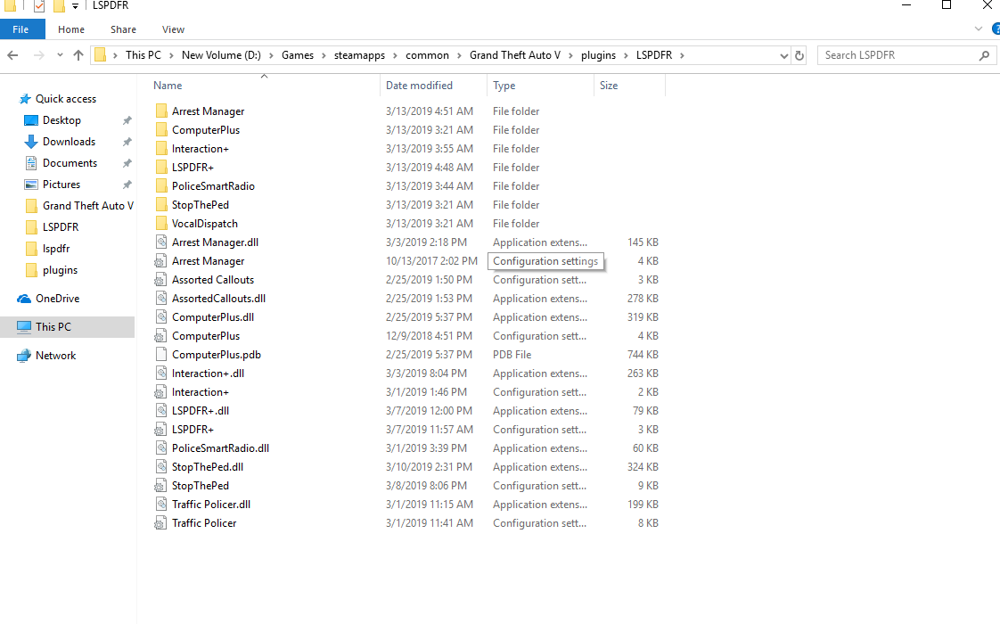Screen dimensions: 1000x624
Task: Select the Quick access heading
Action: tap(66, 99)
